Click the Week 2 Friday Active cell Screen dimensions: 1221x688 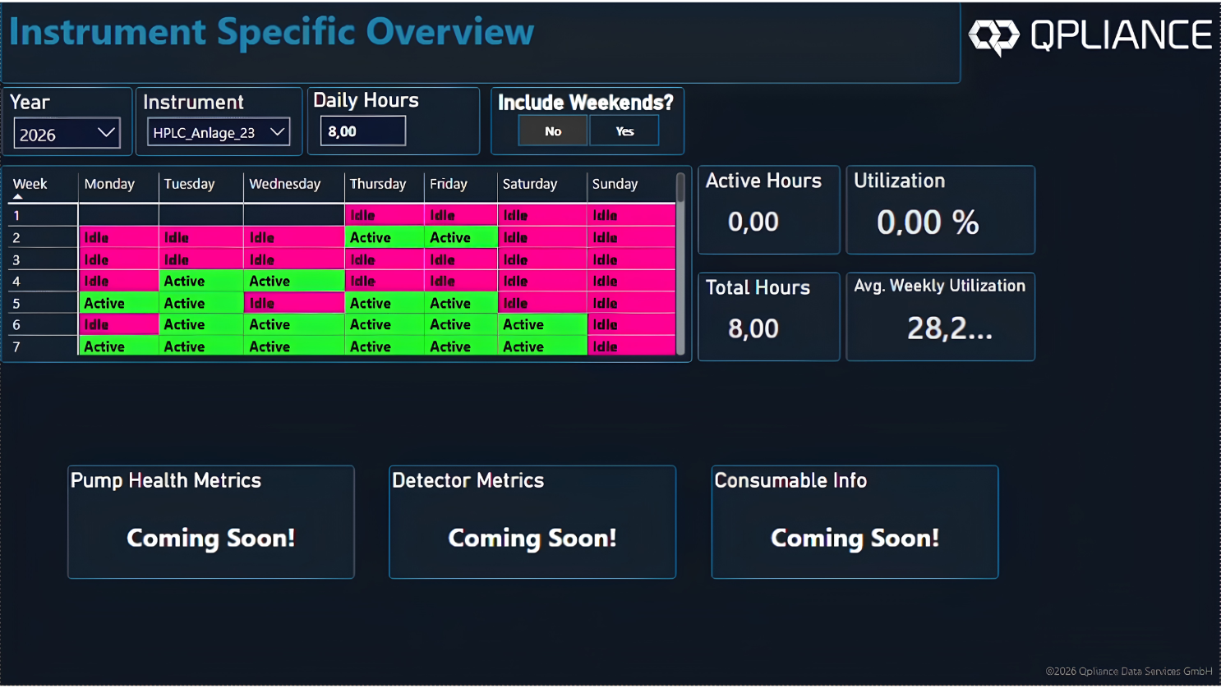pyautogui.click(x=461, y=237)
